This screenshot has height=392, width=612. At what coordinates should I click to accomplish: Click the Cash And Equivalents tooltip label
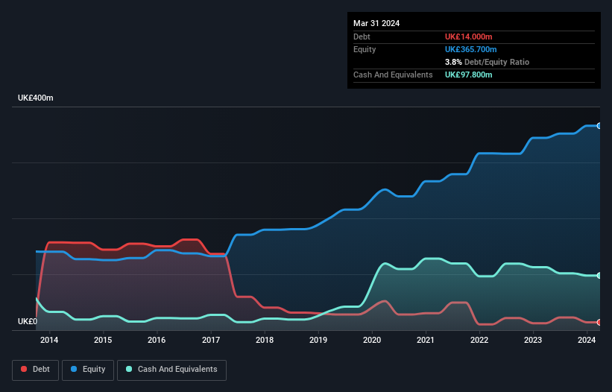point(393,75)
